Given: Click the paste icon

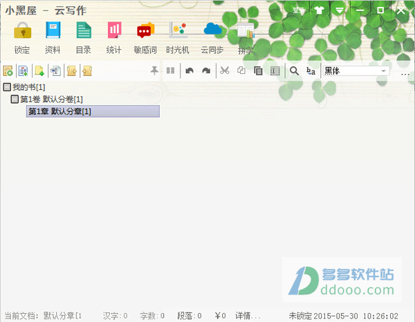Looking at the screenshot, I should 258,71.
